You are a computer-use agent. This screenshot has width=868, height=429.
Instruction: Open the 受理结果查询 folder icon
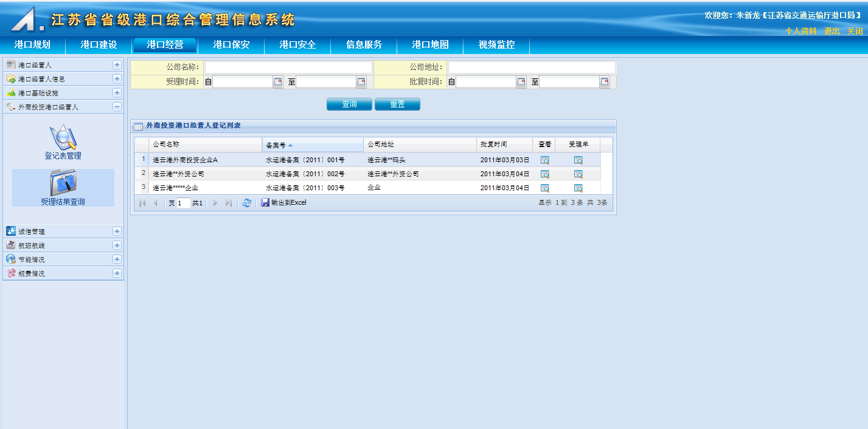pyautogui.click(x=63, y=184)
